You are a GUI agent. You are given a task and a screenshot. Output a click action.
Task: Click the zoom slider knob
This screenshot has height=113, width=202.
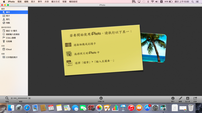[17, 98]
